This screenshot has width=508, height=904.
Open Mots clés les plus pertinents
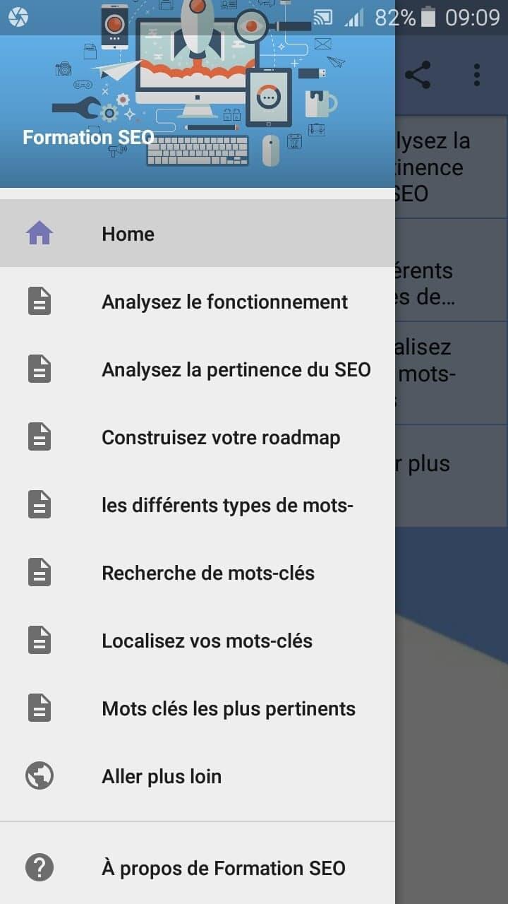coord(228,708)
